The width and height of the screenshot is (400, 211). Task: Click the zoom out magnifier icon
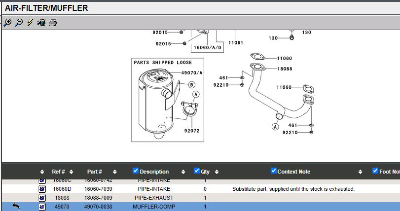19,23
